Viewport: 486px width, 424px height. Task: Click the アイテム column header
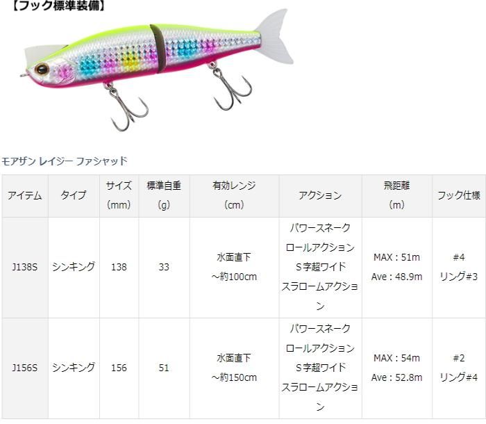25,195
